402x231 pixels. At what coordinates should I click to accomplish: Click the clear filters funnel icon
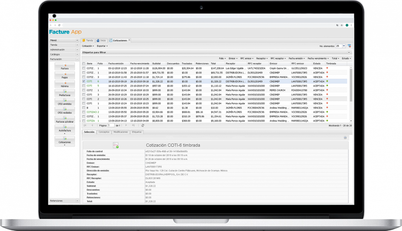[349, 46]
